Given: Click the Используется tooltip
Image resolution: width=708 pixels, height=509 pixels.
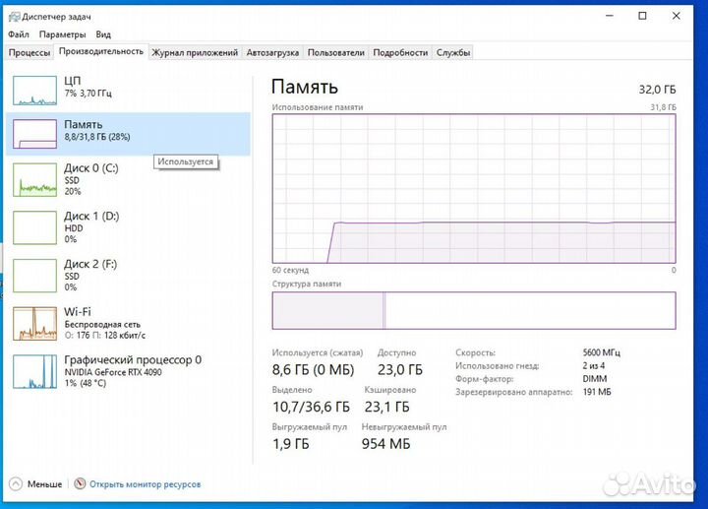Looking at the screenshot, I should pos(186,161).
